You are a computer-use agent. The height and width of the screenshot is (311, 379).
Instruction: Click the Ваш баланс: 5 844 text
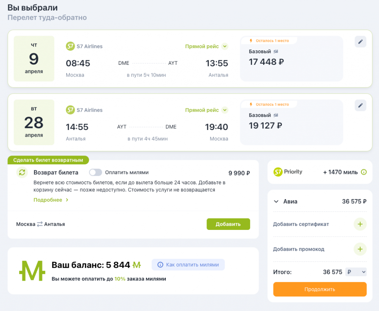(91, 265)
